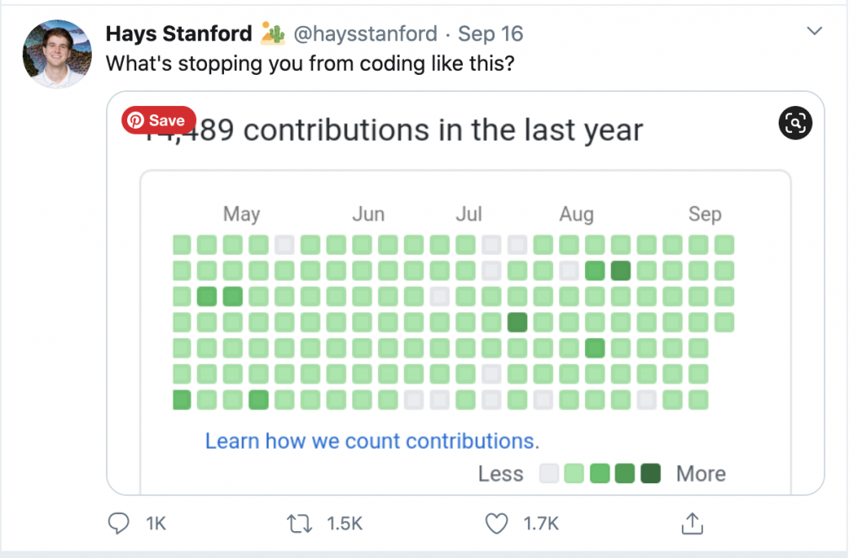
Task: Click the retweet arrows icon
Action: tap(300, 523)
